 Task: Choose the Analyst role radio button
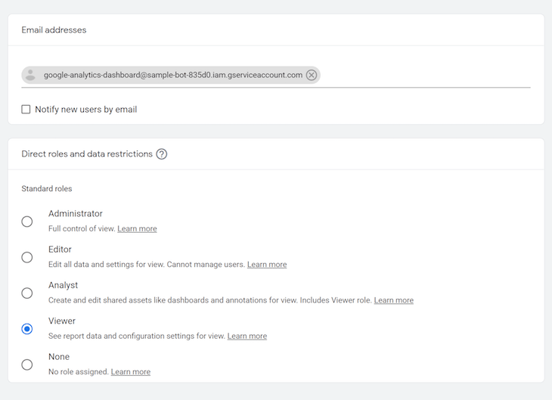[27, 293]
